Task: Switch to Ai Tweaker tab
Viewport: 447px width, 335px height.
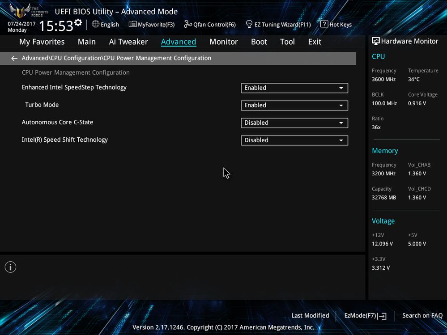Action: 128,42
